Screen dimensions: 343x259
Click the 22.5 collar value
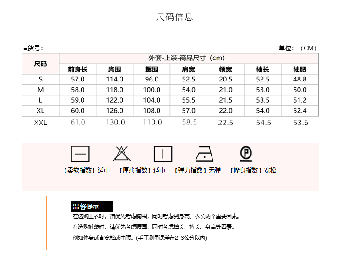coord(225,123)
